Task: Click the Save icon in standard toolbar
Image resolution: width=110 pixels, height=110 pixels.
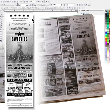Action: [6, 2]
